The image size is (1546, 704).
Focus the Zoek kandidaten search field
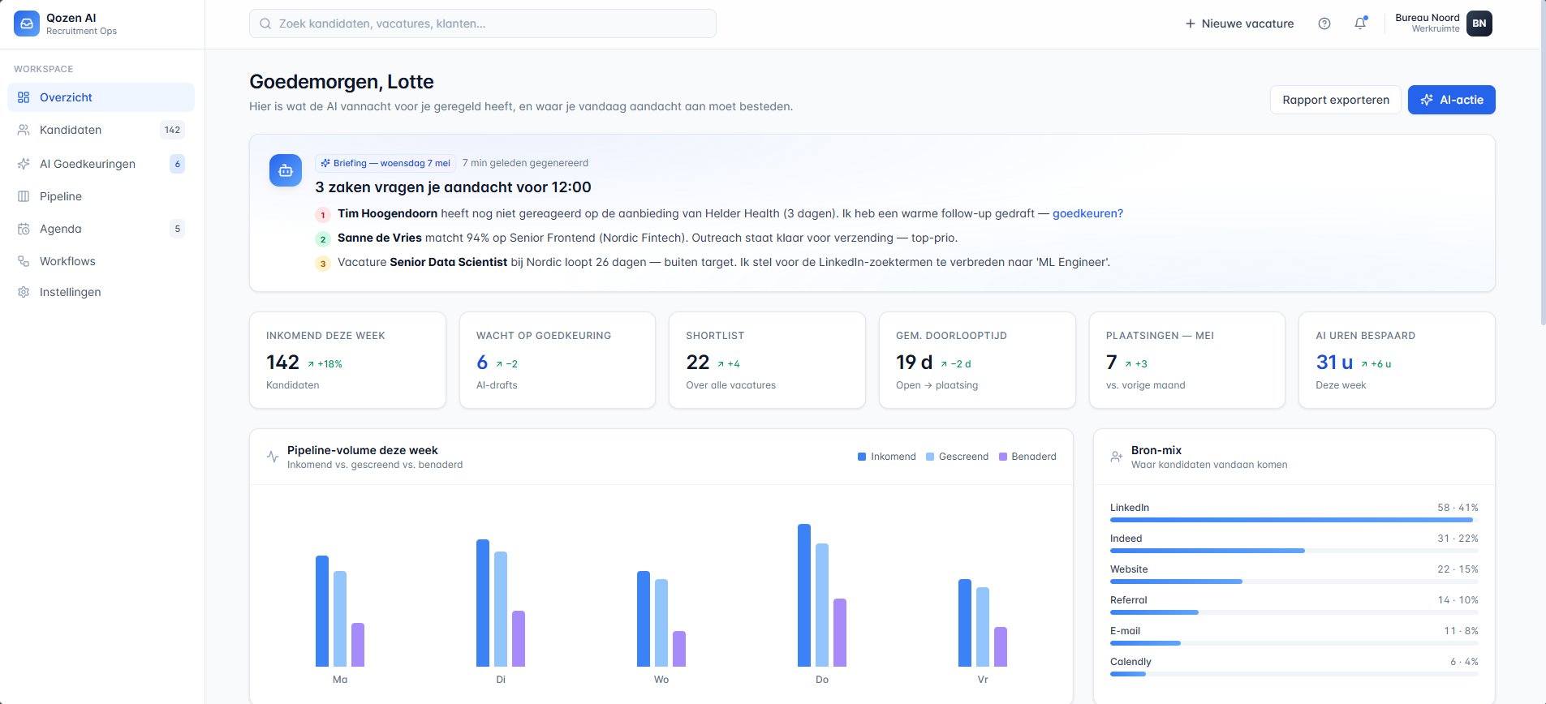tap(483, 24)
